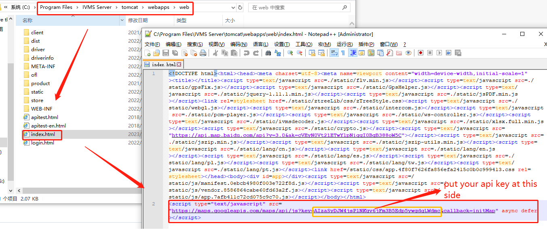The height and width of the screenshot is (230, 547).
Task: Toggle file monitoring eye icon
Action: click(408, 53)
